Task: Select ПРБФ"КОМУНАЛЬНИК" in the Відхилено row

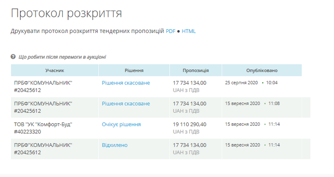Action: [x=43, y=145]
